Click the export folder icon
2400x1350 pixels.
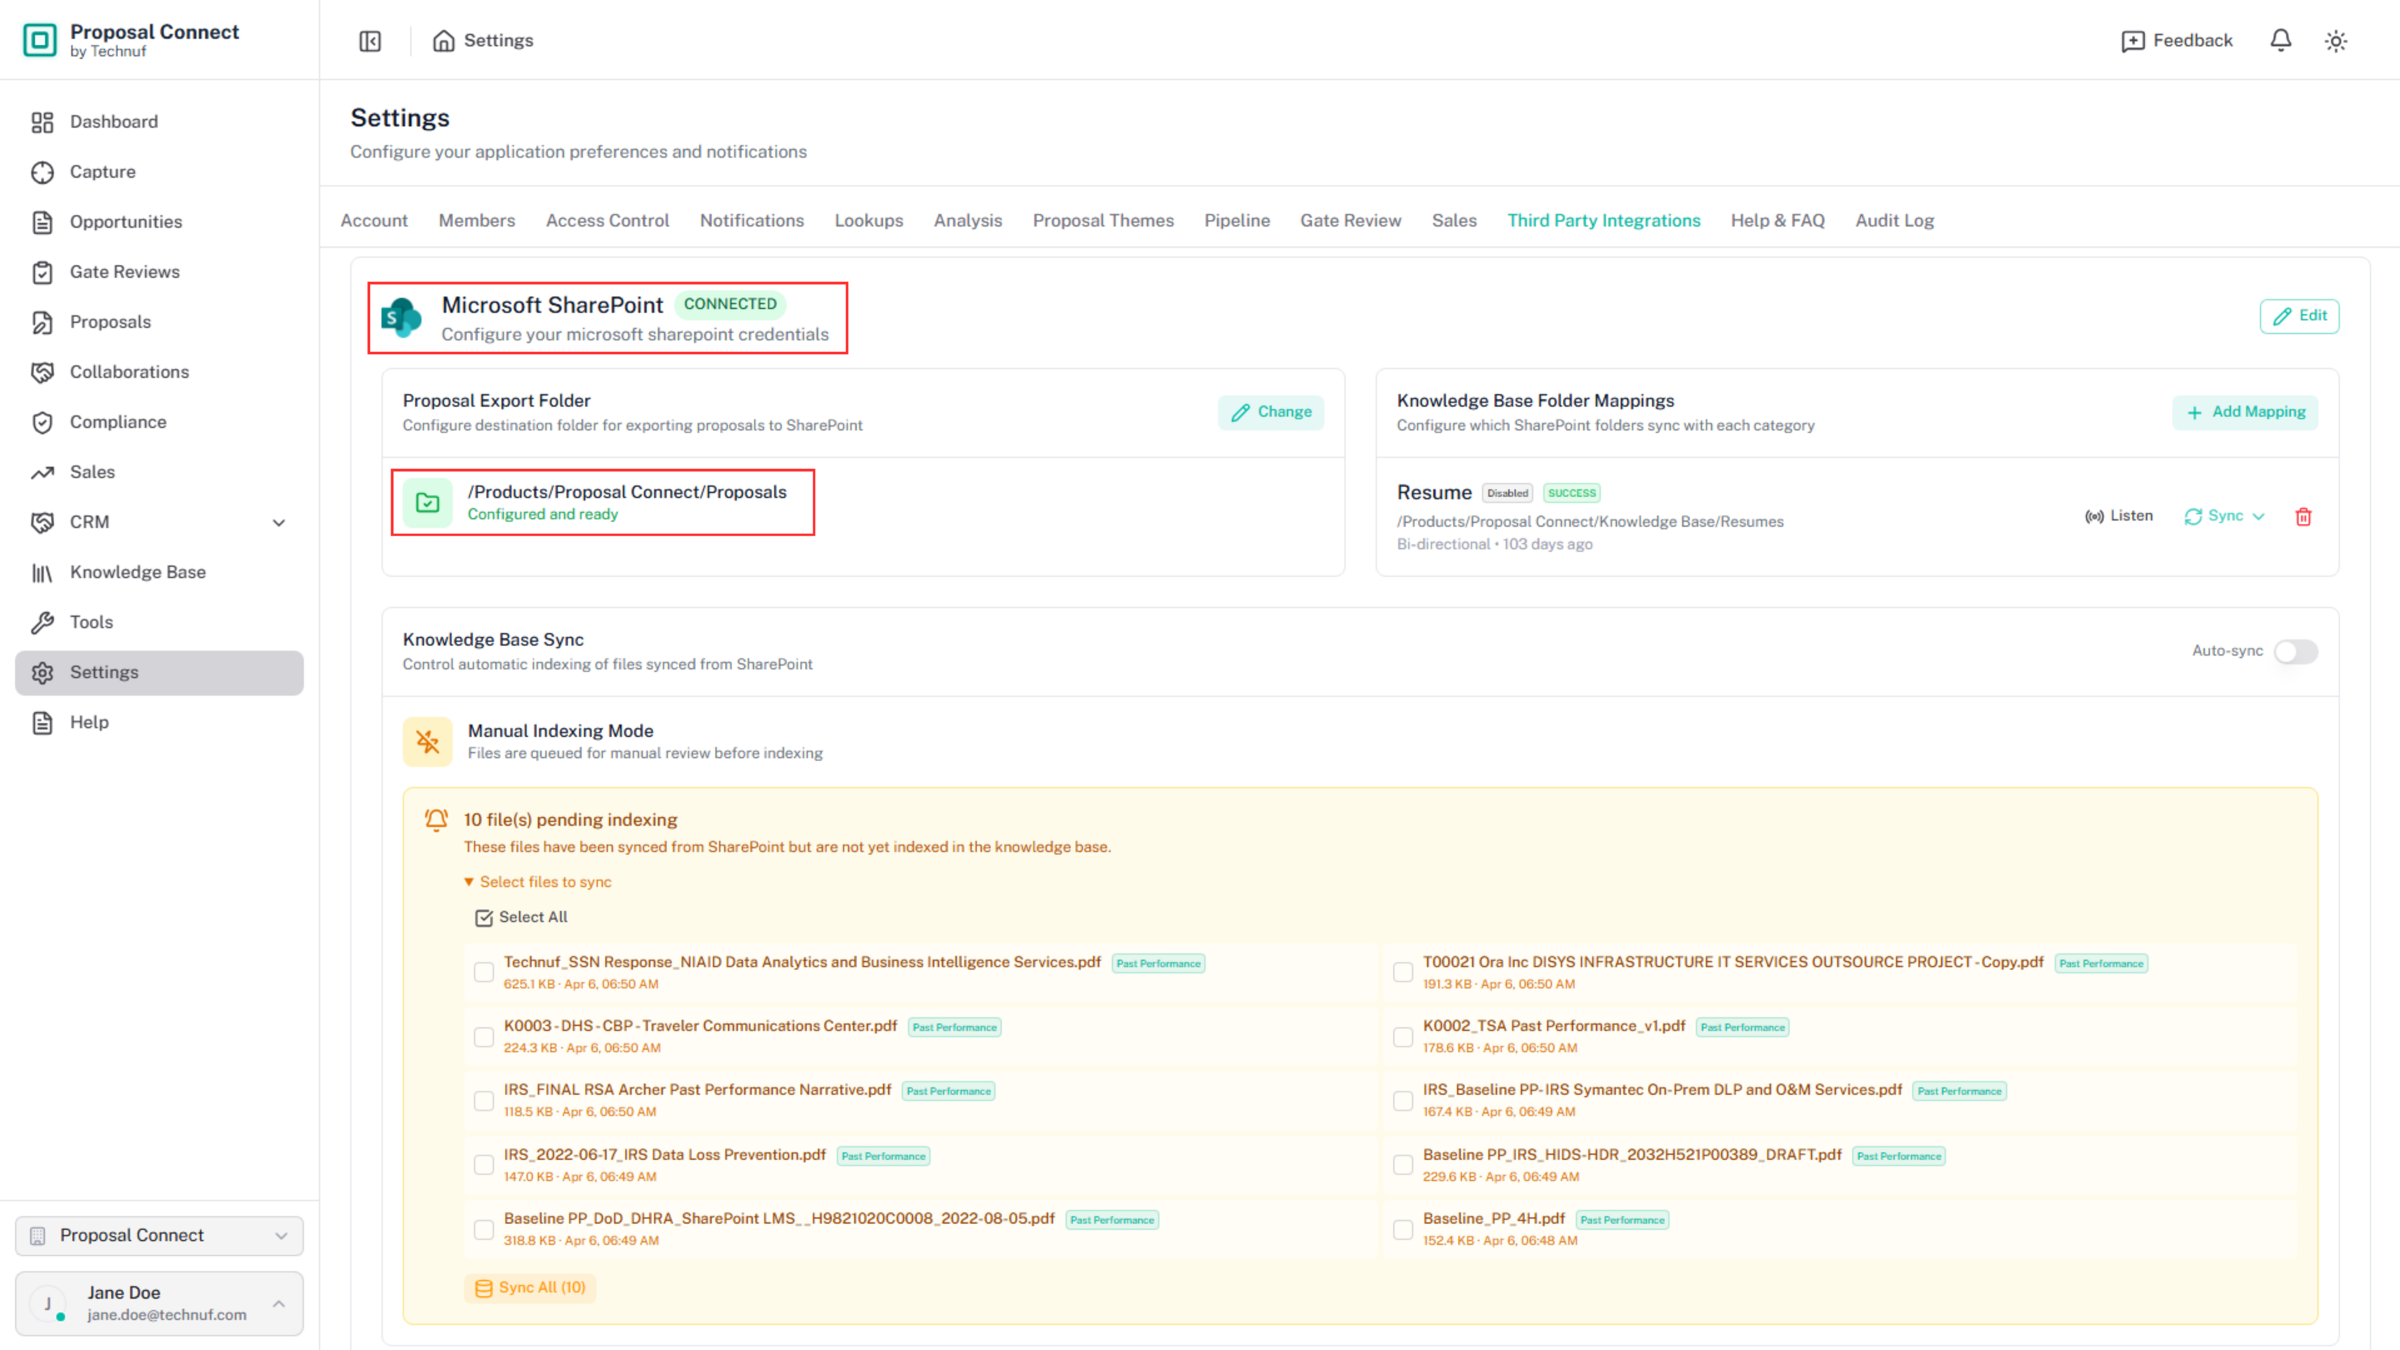click(x=427, y=503)
